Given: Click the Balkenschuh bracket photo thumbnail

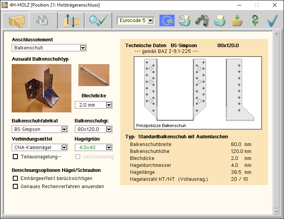Looking at the screenshot, I should (x=42, y=88).
